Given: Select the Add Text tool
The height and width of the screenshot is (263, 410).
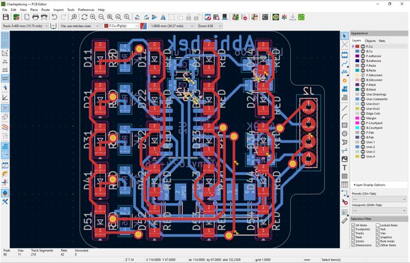Looking at the screenshot, I should (345, 167).
